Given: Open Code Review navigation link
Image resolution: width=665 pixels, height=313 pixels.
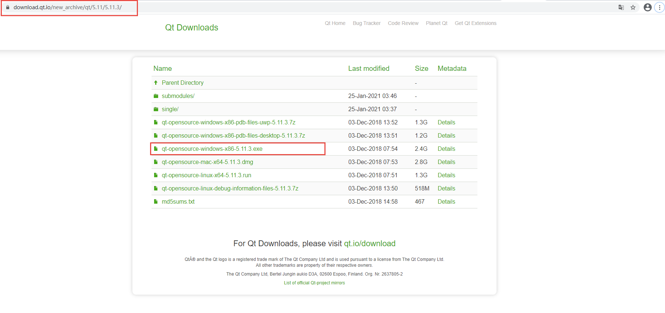Looking at the screenshot, I should click(403, 23).
